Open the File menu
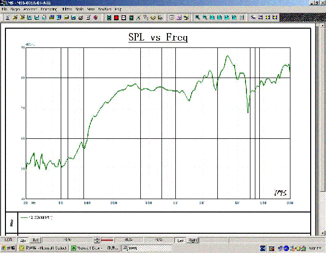Screen dimensions: 326x253 [x=4, y=9]
